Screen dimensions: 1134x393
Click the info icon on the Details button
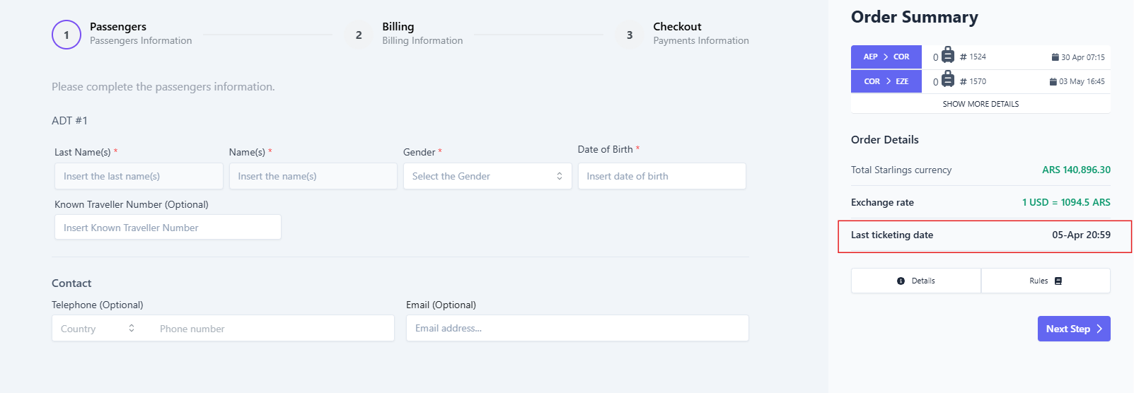tap(901, 281)
